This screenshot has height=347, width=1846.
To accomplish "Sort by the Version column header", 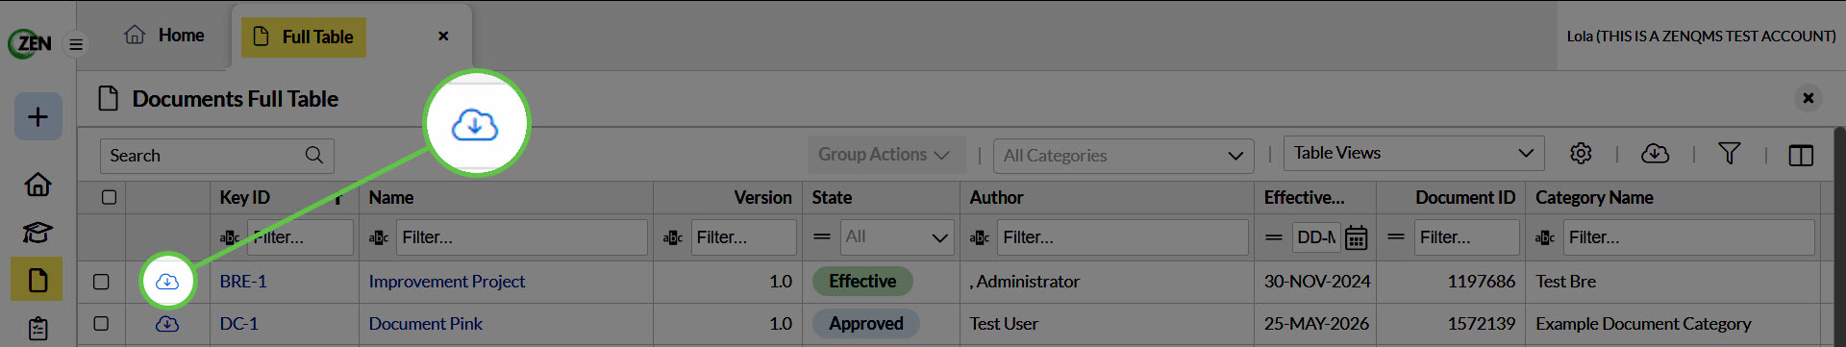I will pyautogui.click(x=762, y=197).
